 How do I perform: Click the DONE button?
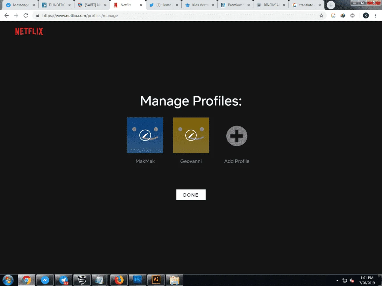[191, 195]
